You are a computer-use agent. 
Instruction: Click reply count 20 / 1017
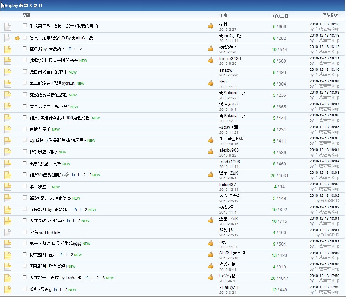[279, 278]
